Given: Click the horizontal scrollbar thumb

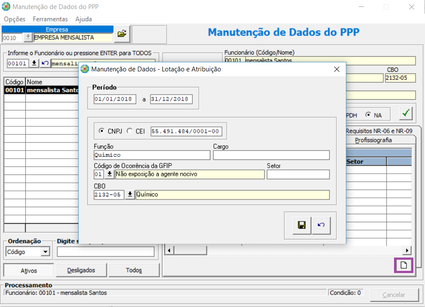Looking at the screenshot, I should click(190, 250).
